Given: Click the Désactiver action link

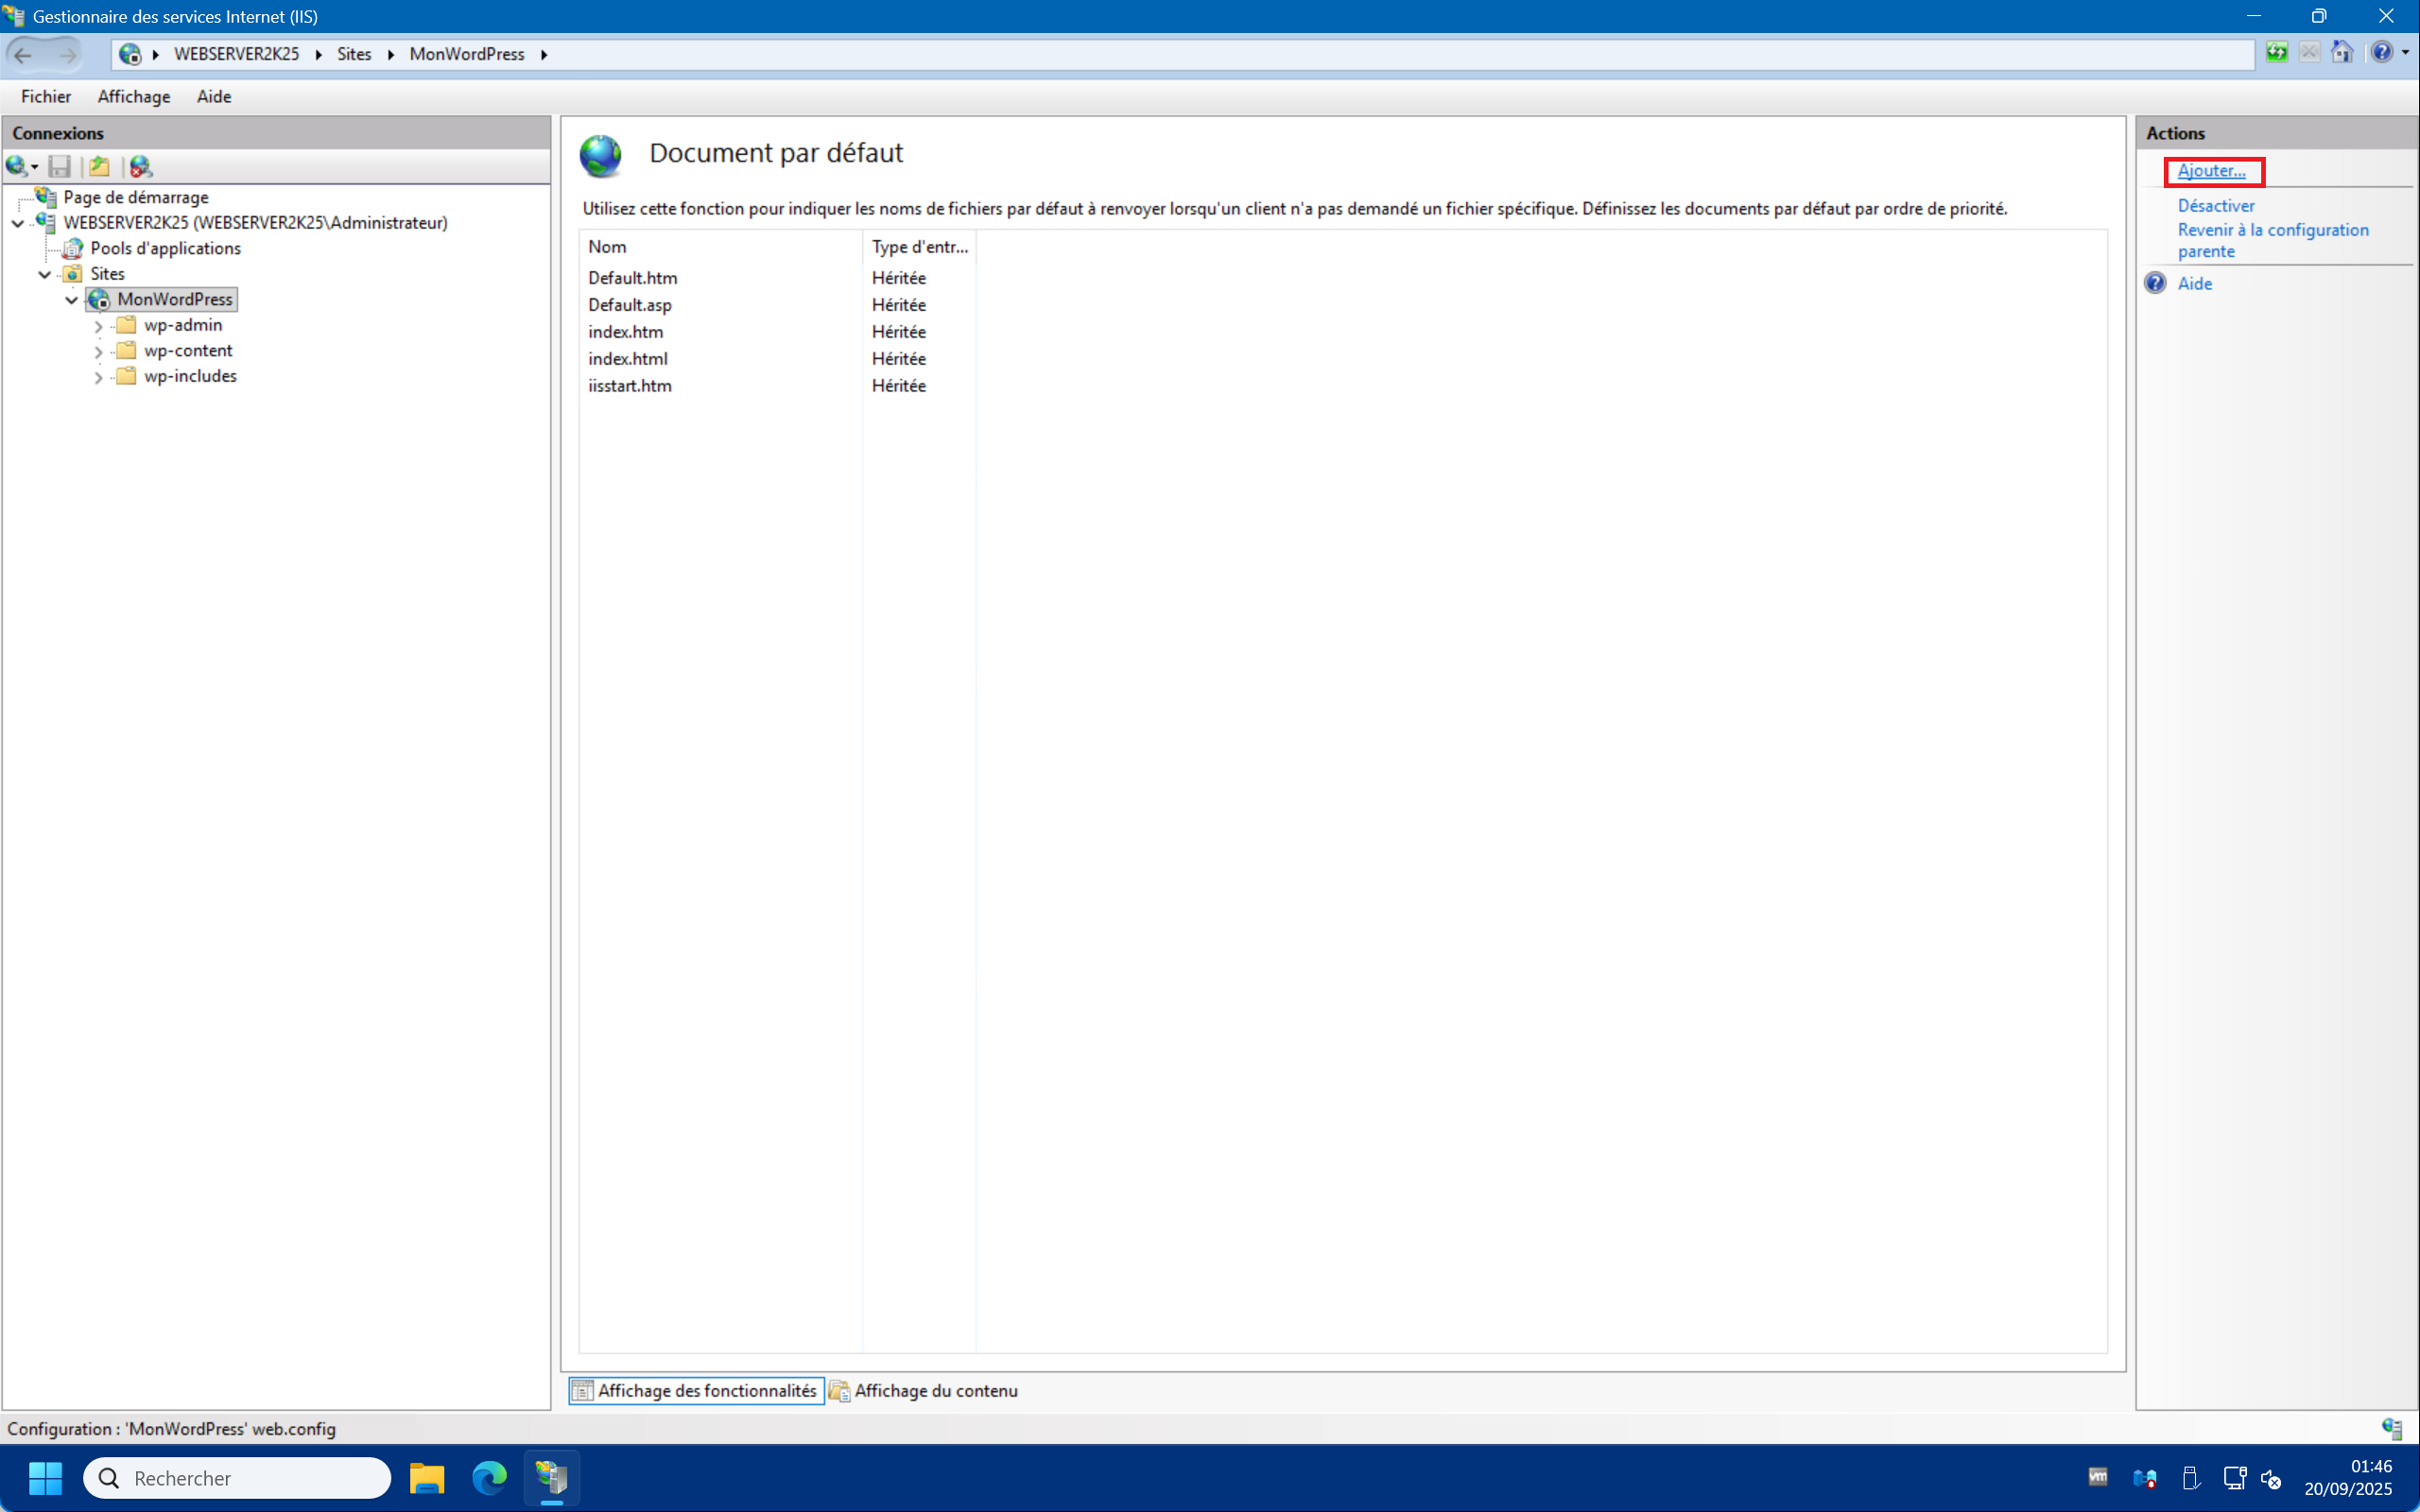Looking at the screenshot, I should pyautogui.click(x=2216, y=205).
